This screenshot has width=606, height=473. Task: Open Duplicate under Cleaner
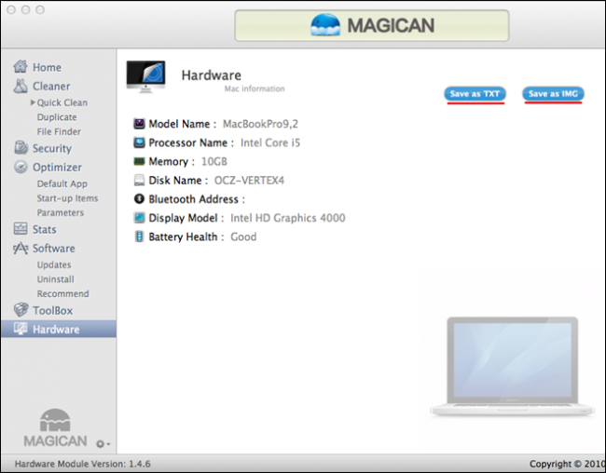57,117
